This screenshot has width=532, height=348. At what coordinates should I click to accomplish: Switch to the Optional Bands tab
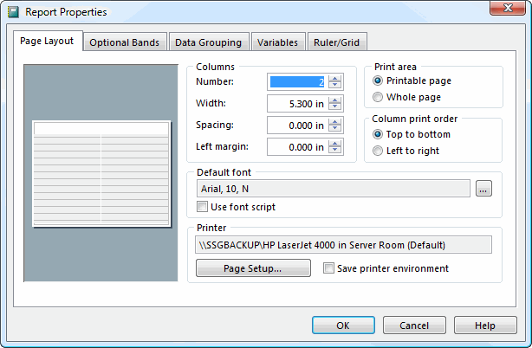[125, 42]
